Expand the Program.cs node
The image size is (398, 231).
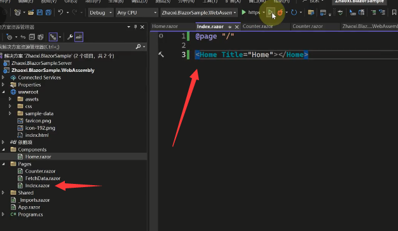[3, 214]
